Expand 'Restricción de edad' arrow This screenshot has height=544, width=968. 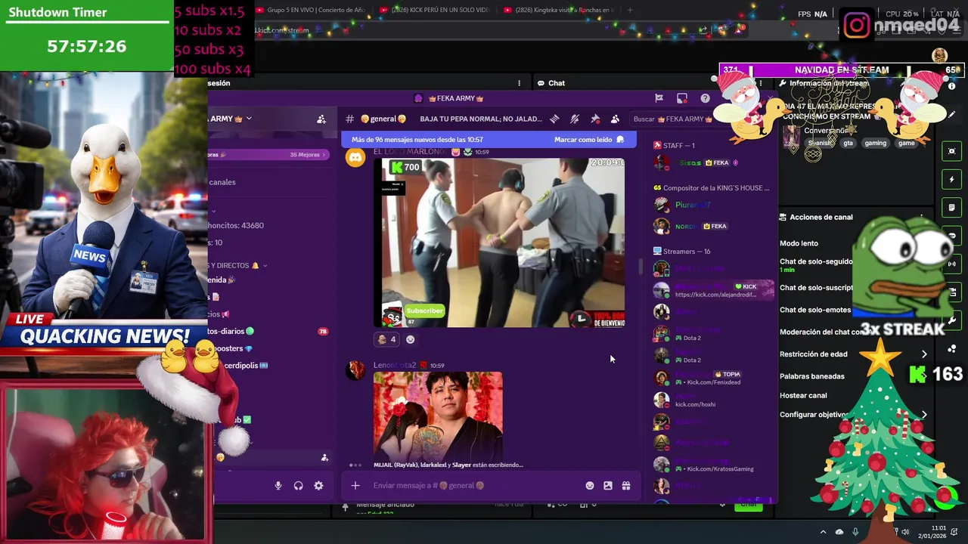coord(924,354)
